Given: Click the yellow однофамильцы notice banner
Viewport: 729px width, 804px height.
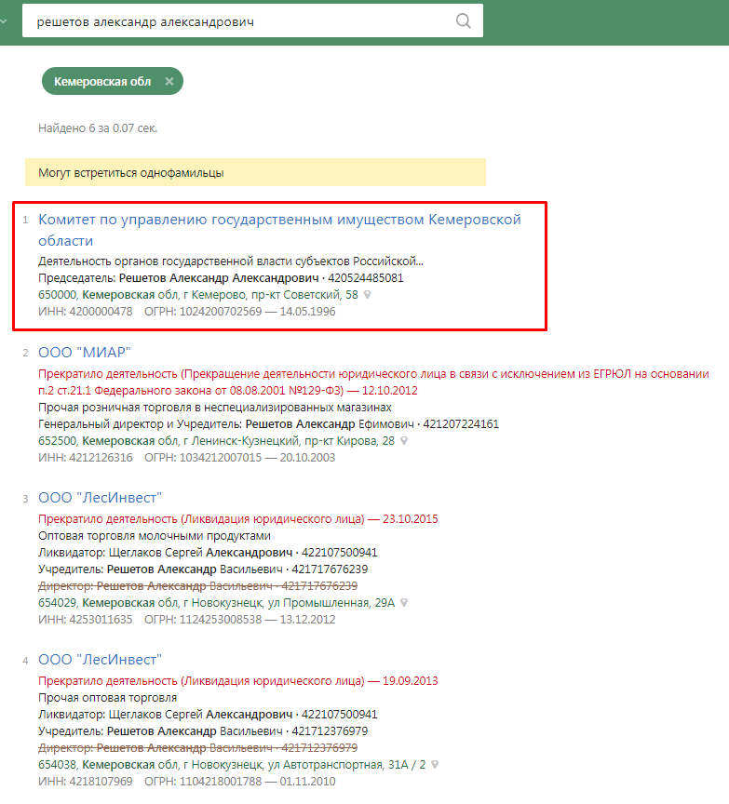Looking at the screenshot, I should pyautogui.click(x=255, y=173).
